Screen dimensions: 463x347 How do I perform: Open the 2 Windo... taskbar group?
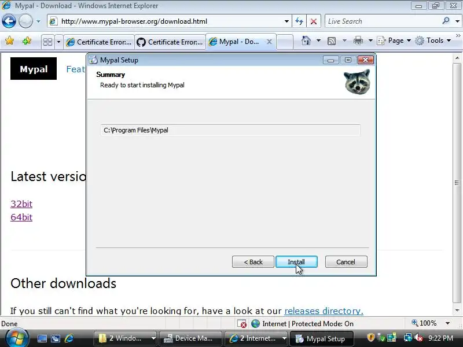click(125, 338)
